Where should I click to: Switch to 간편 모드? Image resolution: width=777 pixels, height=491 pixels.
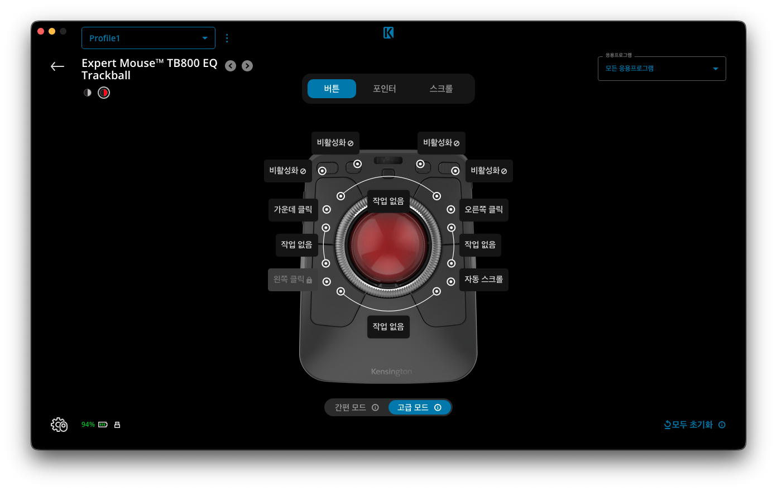coord(357,407)
